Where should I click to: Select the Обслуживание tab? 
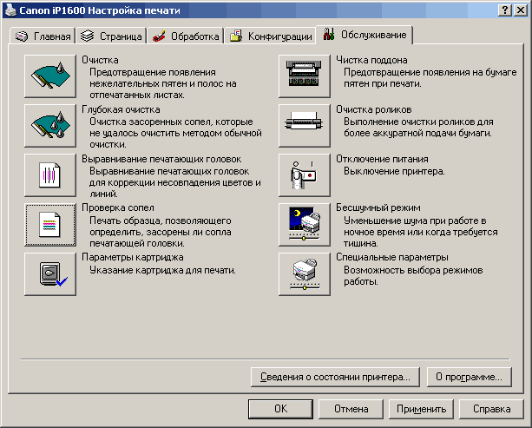pyautogui.click(x=365, y=35)
